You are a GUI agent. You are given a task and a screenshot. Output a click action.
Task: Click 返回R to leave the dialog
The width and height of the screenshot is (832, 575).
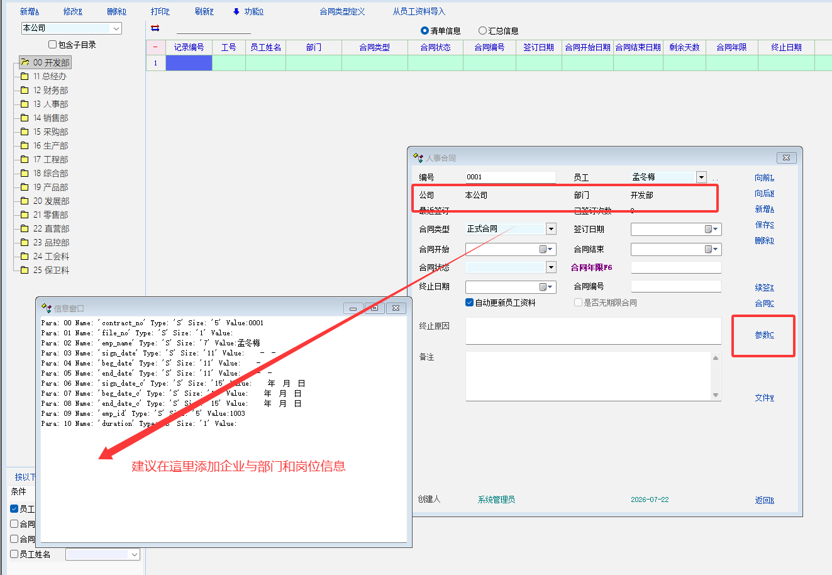pos(765,501)
